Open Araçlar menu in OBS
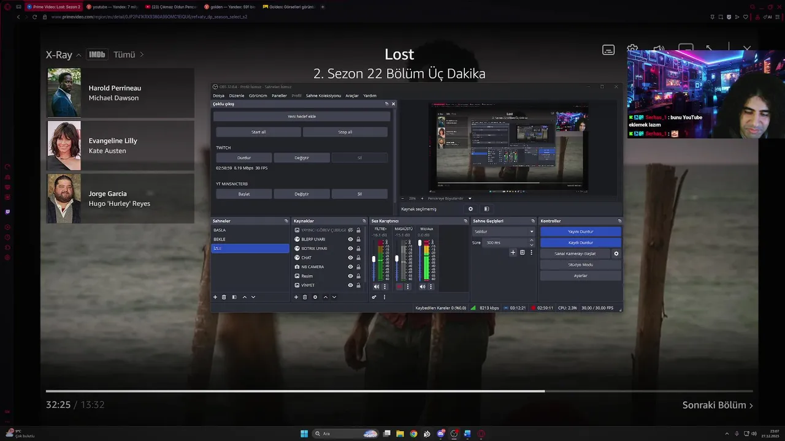Screen dimensions: 785x441 click(x=352, y=96)
